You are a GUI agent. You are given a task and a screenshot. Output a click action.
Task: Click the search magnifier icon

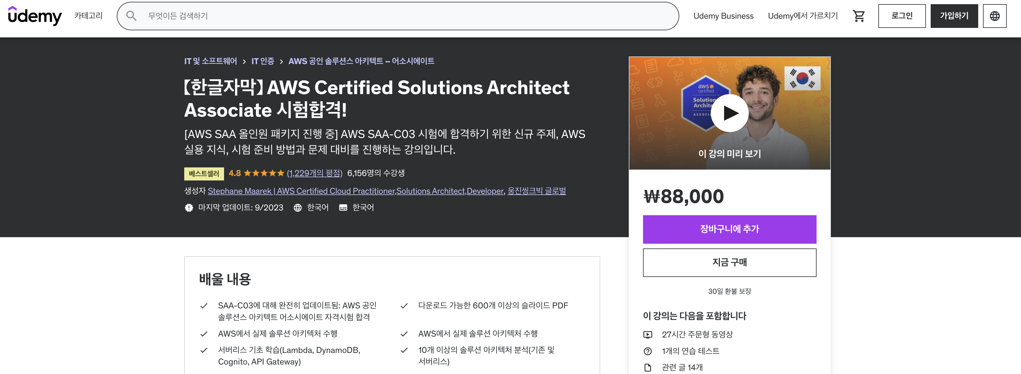tap(131, 16)
